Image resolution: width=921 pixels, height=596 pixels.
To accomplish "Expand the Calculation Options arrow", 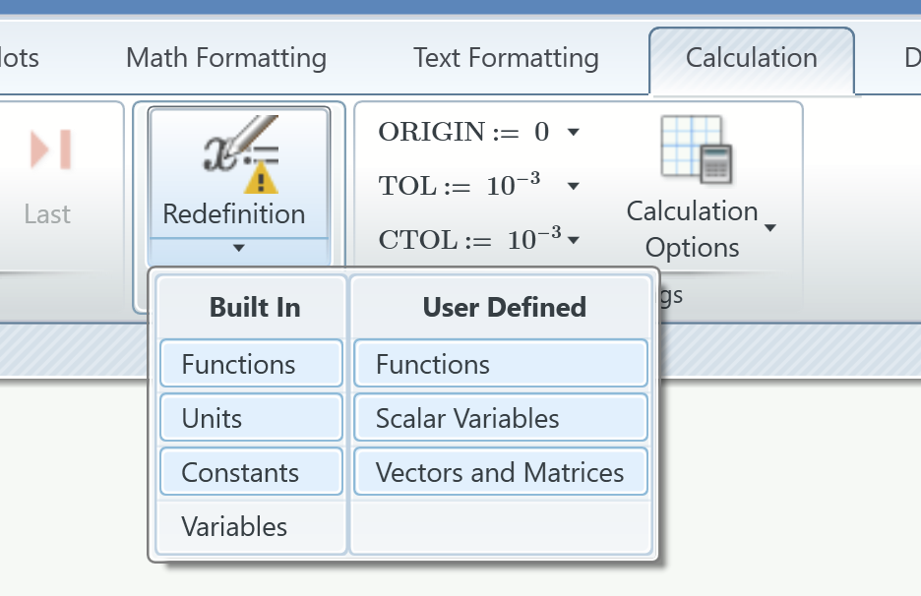I will (x=770, y=228).
